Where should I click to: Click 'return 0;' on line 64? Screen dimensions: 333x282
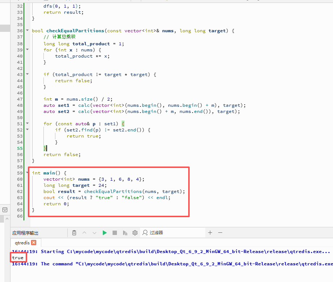click(56, 204)
